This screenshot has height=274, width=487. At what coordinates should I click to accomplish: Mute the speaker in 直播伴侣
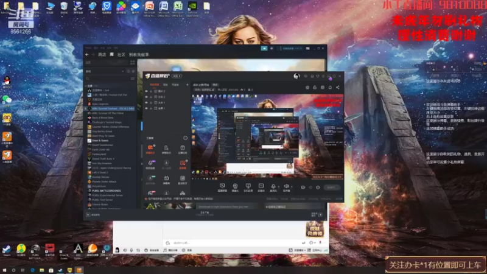[x=286, y=188]
